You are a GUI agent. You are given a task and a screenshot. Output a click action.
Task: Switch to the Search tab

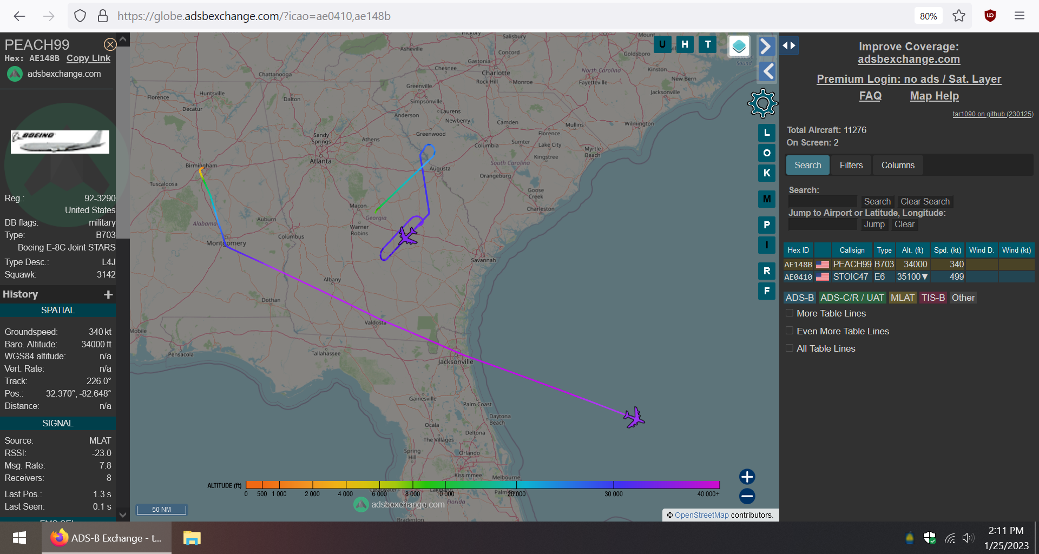pos(807,165)
